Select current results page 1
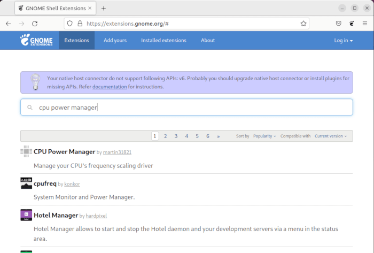374x253 pixels. coord(155,136)
